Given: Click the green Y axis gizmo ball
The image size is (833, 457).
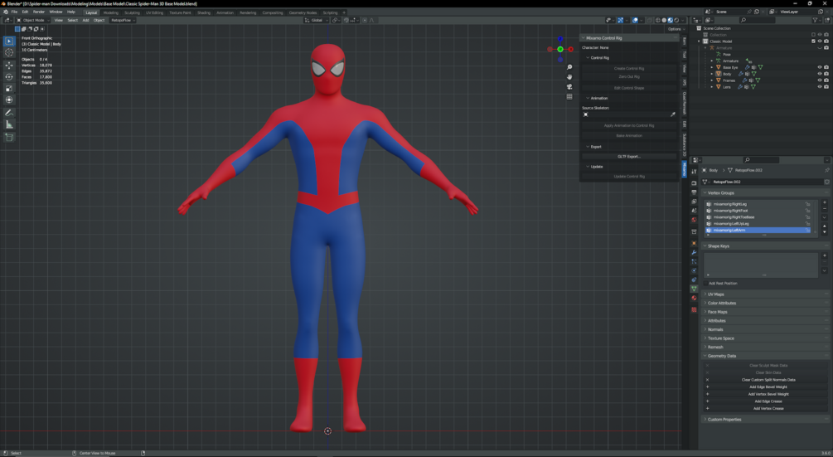Looking at the screenshot, I should click(x=560, y=50).
